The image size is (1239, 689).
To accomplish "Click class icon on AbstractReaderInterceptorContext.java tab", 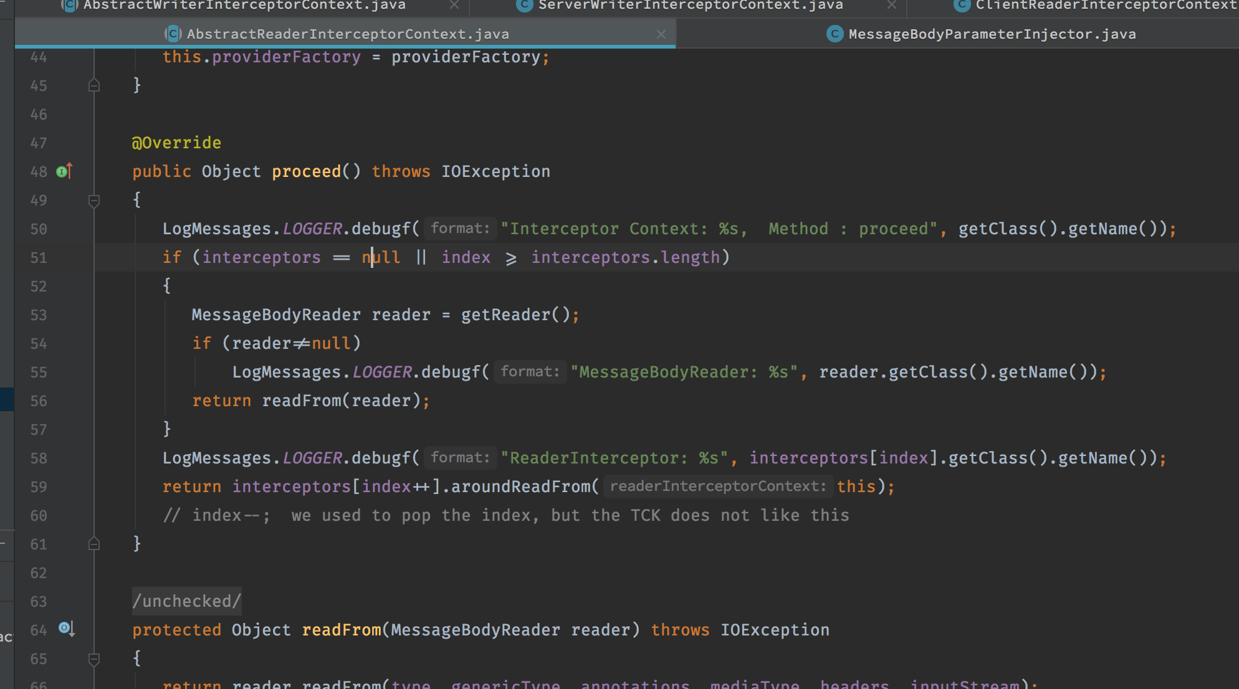I will pos(173,34).
